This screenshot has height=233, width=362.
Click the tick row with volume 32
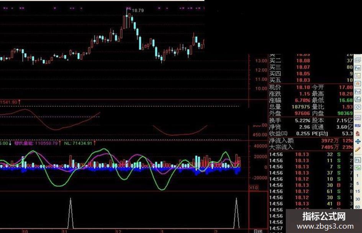(311, 154)
